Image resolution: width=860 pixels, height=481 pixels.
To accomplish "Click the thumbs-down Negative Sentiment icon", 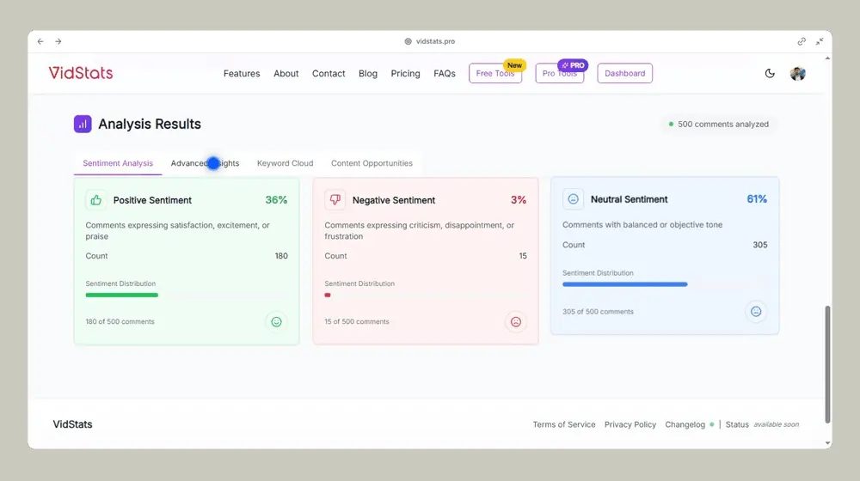I will click(x=335, y=200).
